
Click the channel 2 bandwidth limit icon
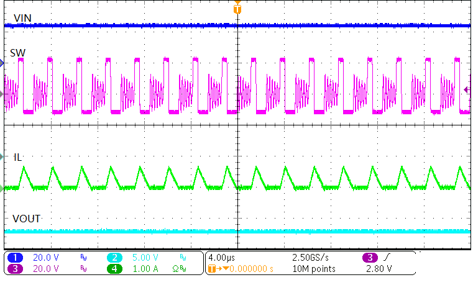(183, 258)
